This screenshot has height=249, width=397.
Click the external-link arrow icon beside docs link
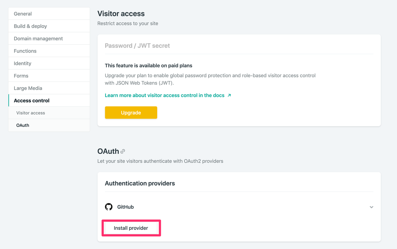[229, 95]
